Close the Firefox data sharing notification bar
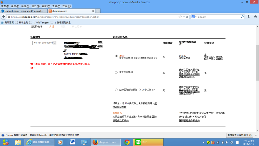 point(256,135)
